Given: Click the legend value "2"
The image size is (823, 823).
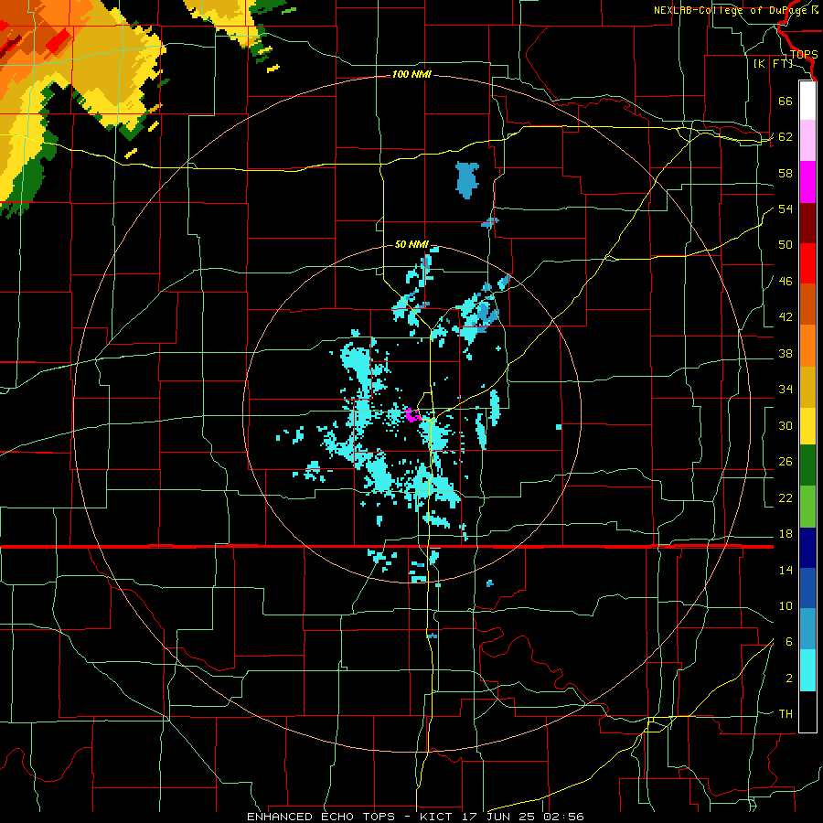Looking at the screenshot, I should (x=788, y=679).
